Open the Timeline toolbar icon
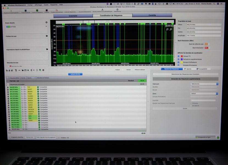The height and width of the screenshot is (165, 228). 46,10
